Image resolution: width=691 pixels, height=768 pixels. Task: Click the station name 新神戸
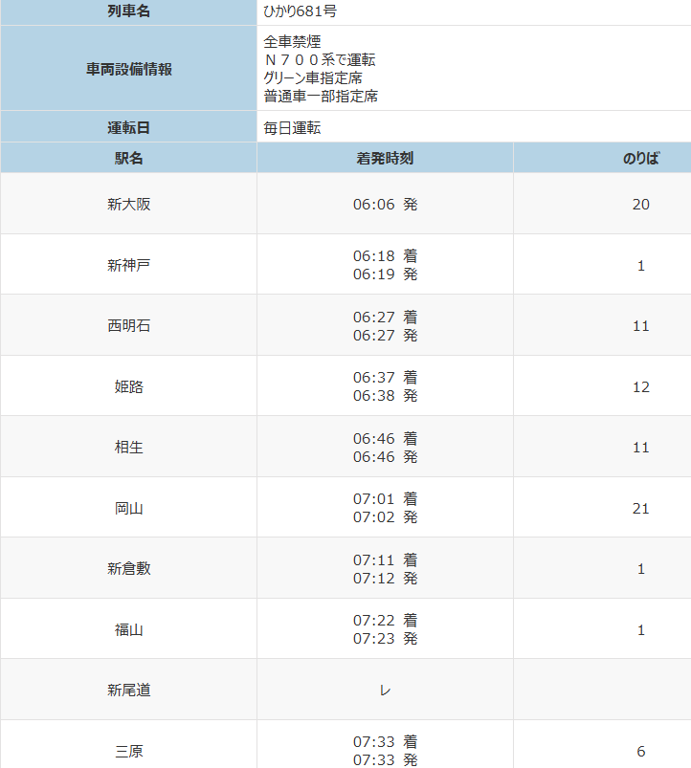129,266
